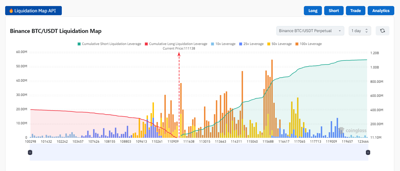Click the 30.00M left axis label

coord(21,95)
